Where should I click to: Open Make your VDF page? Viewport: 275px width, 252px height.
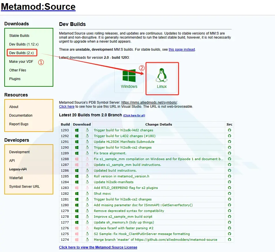(x=21, y=62)
